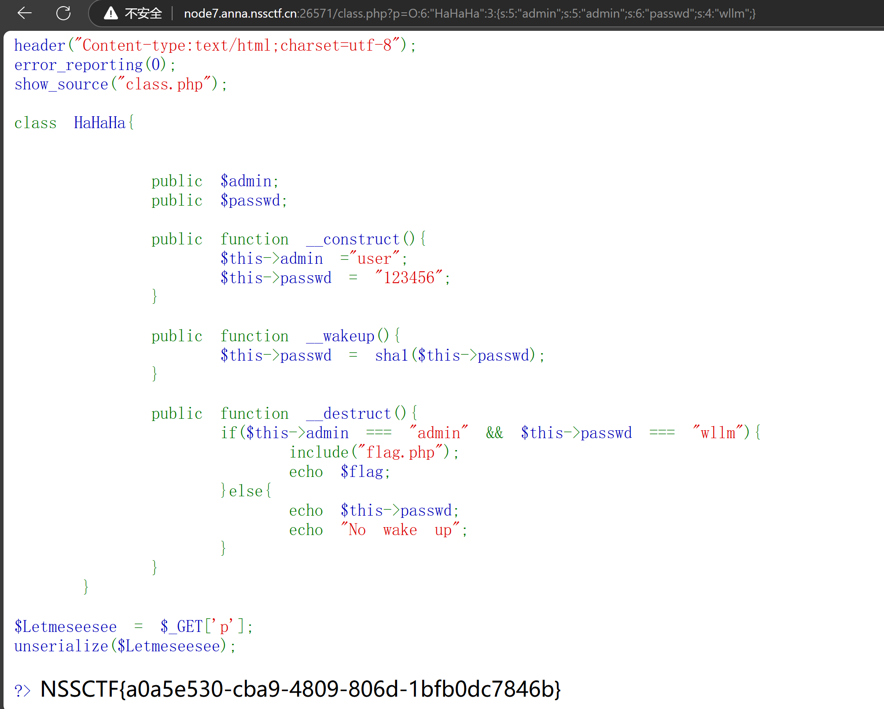Click the include("flag.php") line
884x709 pixels.
tap(374, 452)
